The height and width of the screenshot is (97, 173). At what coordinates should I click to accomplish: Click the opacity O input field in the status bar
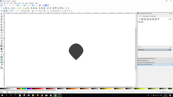point(14,92)
